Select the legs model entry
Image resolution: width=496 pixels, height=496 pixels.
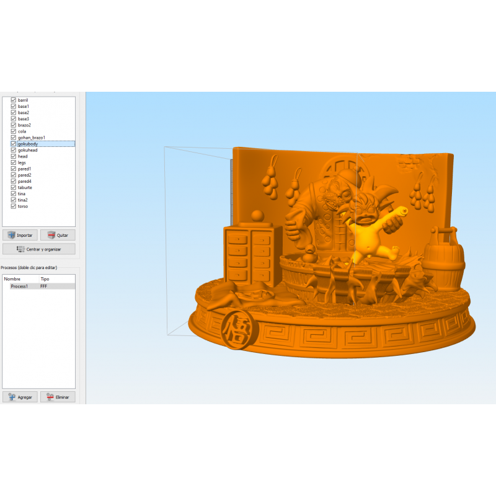[x=22, y=162]
